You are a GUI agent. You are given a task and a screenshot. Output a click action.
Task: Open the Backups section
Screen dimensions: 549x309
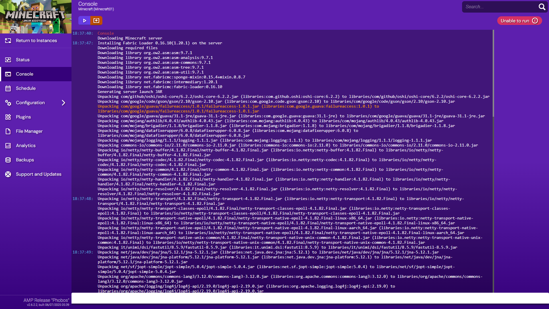coord(36,160)
